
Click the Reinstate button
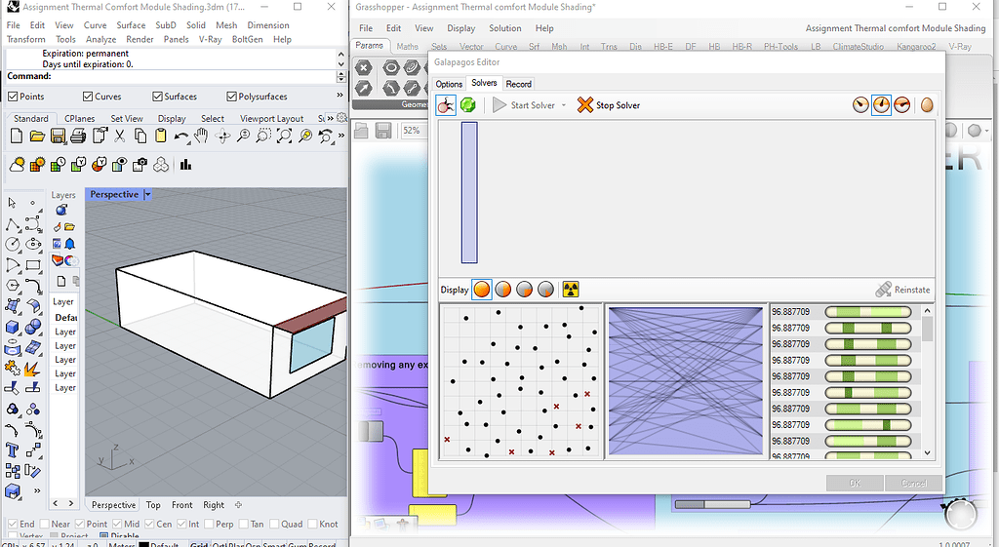902,290
